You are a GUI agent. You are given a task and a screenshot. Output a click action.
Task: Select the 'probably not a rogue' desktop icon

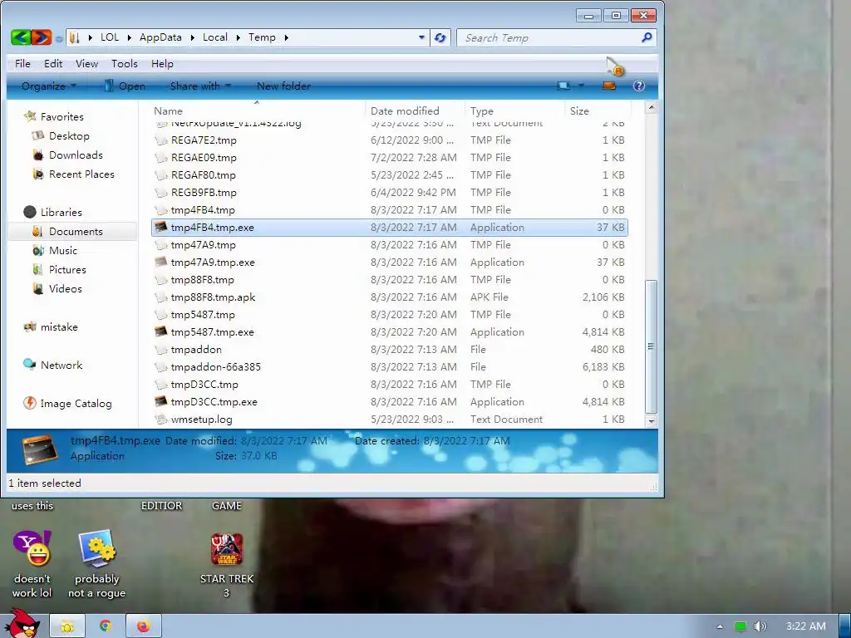(x=96, y=564)
